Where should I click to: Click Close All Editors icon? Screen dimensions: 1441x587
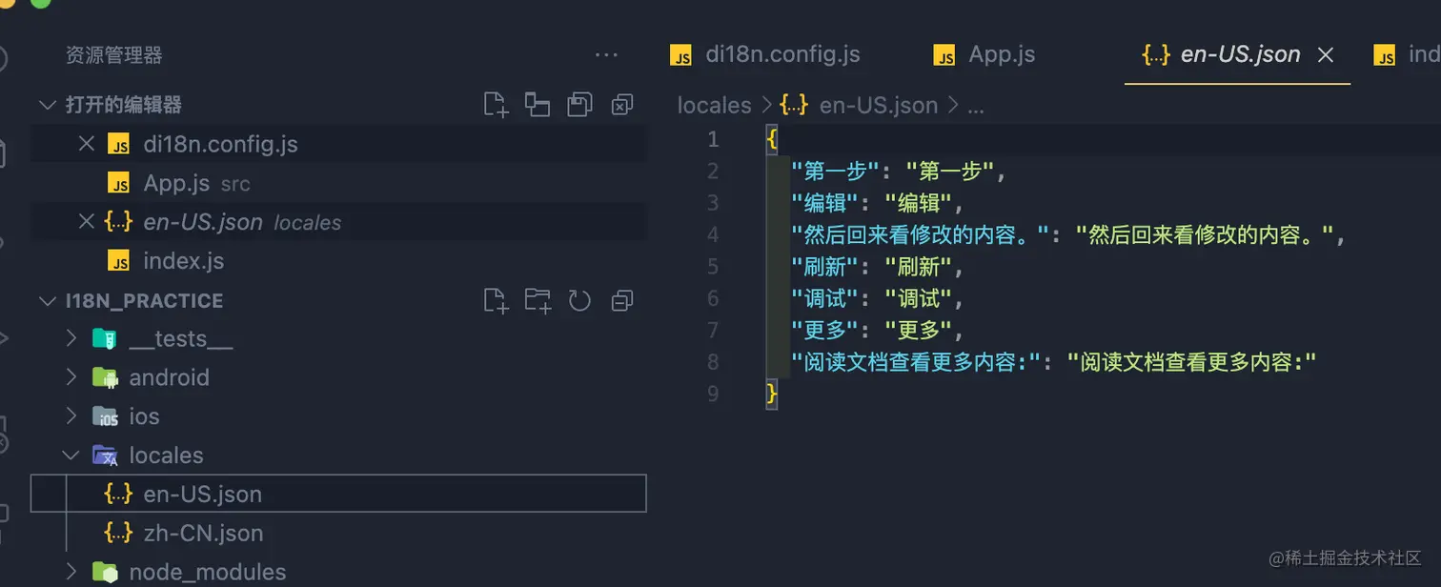(621, 105)
